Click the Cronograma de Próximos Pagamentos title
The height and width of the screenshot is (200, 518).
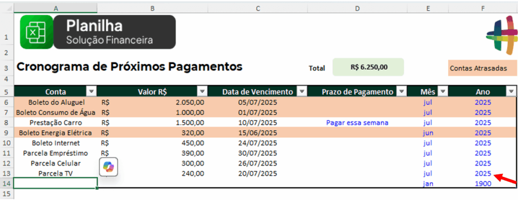point(129,67)
